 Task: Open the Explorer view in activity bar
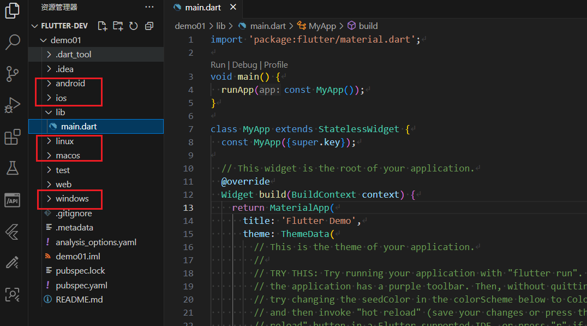[x=13, y=11]
